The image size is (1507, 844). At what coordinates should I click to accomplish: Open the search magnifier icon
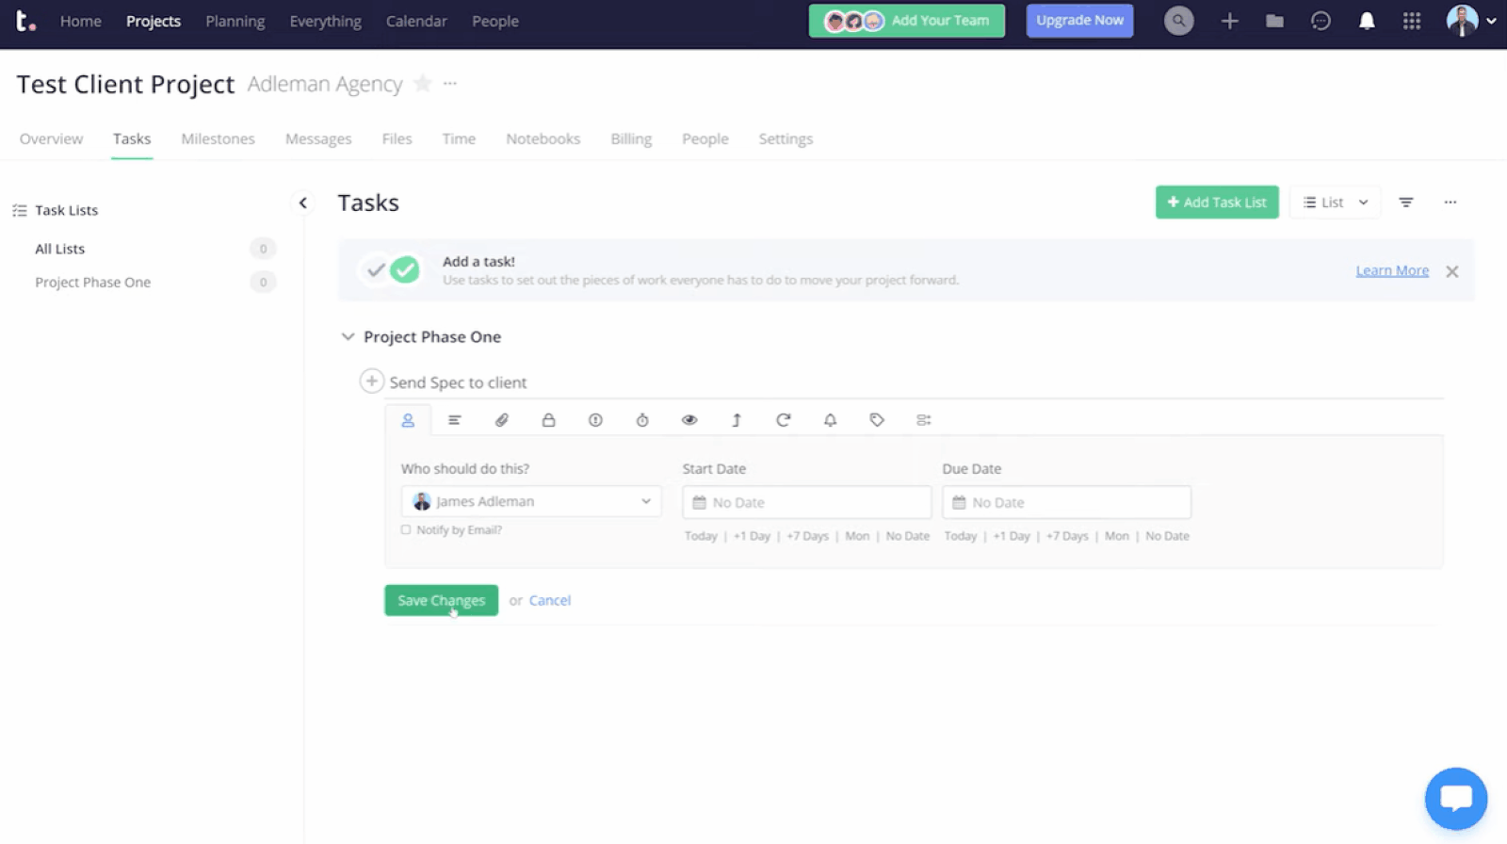(1178, 21)
